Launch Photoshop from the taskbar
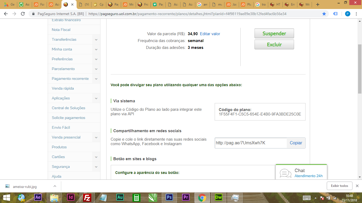Viewport: 362px width, 203px height. pos(169,197)
